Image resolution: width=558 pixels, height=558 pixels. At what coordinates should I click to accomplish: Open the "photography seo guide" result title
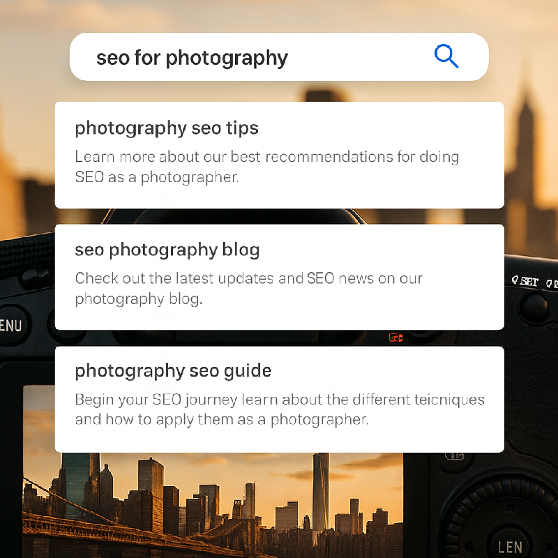(173, 371)
